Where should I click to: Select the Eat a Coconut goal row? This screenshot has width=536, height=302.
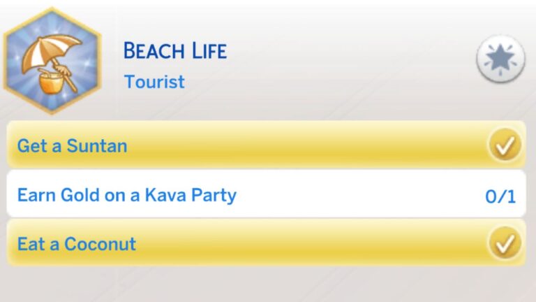pyautogui.click(x=265, y=243)
